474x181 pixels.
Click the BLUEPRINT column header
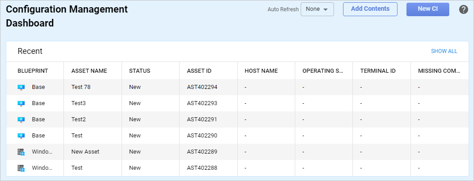click(x=33, y=71)
